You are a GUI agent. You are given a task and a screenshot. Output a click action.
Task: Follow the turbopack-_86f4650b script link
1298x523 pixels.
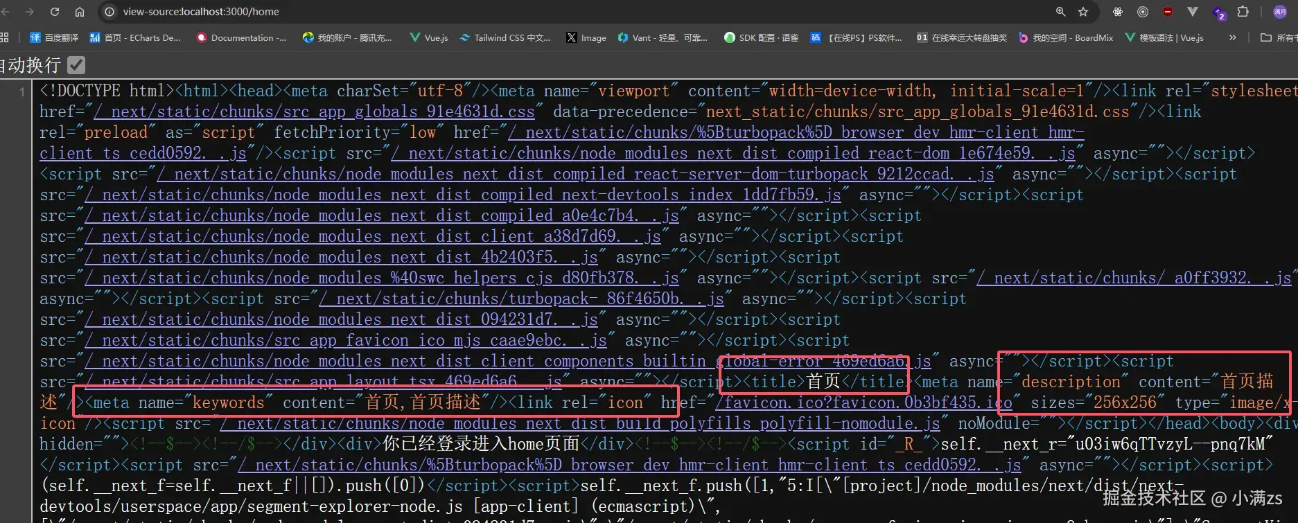pyautogui.click(x=521, y=299)
